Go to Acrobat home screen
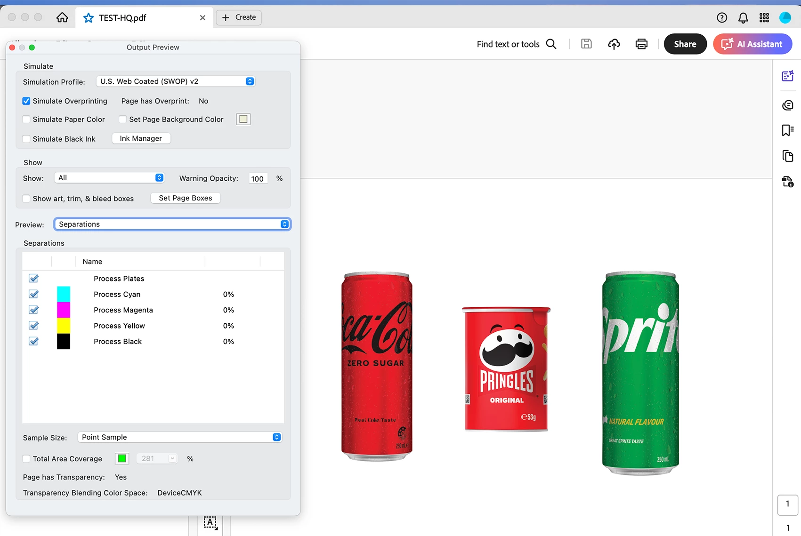Screen dimensions: 801x536 pos(62,17)
